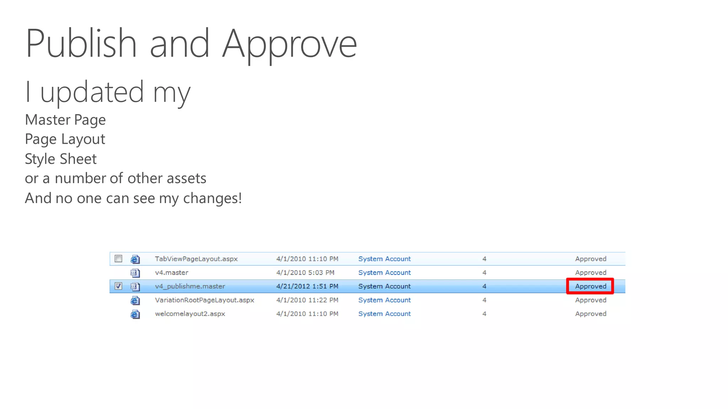Screen dimensions: 728x409
Task: Open welcomelayout2.aspx file name
Action: (190, 314)
